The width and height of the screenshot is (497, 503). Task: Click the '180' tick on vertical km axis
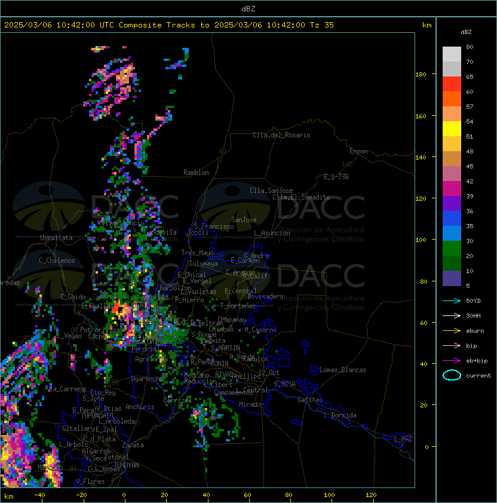pyautogui.click(x=421, y=75)
